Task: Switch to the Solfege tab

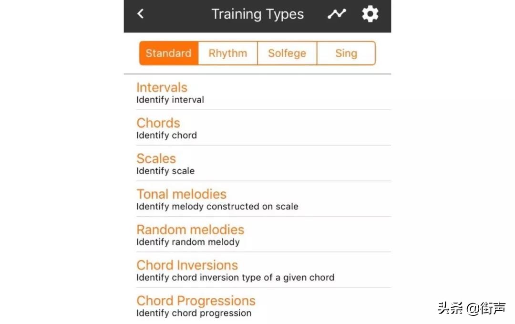Action: tap(287, 53)
